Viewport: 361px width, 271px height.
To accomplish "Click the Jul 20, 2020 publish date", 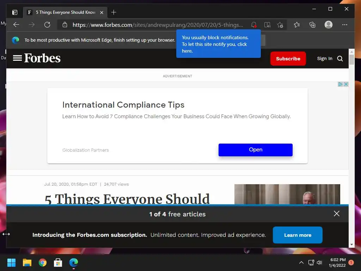I will click(x=71, y=184).
